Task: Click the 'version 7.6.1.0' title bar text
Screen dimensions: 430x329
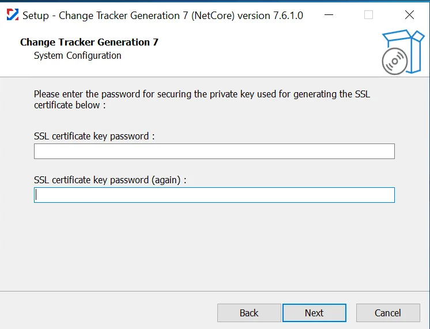Action: tap(270, 16)
